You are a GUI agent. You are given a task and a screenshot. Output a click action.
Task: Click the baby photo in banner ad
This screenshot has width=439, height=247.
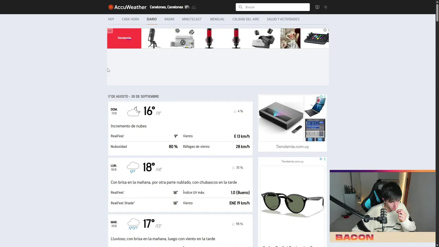coord(290,38)
